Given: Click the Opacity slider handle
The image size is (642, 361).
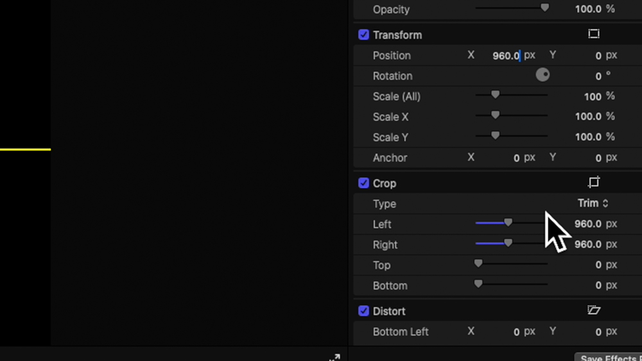Looking at the screenshot, I should point(544,8).
